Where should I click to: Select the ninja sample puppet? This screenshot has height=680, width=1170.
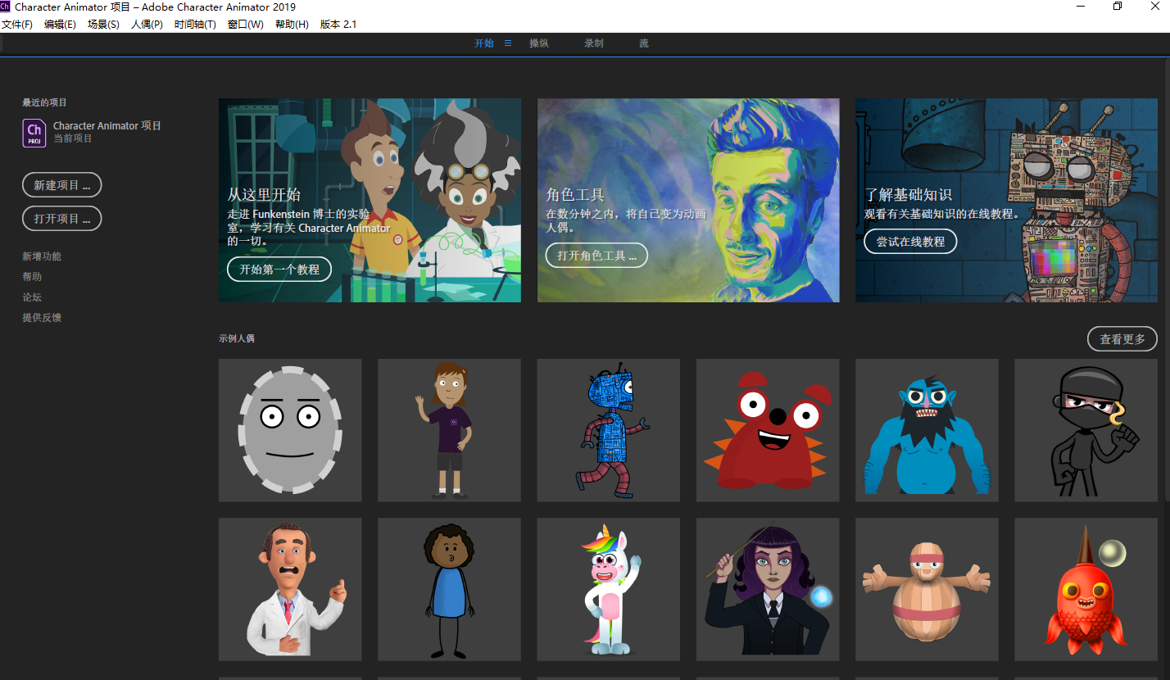tap(1086, 429)
